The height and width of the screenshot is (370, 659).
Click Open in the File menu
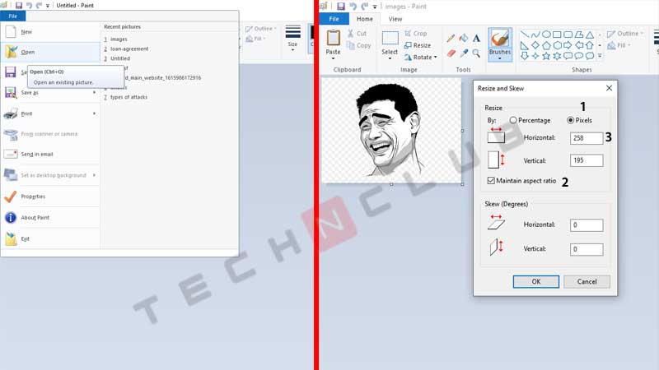50,52
